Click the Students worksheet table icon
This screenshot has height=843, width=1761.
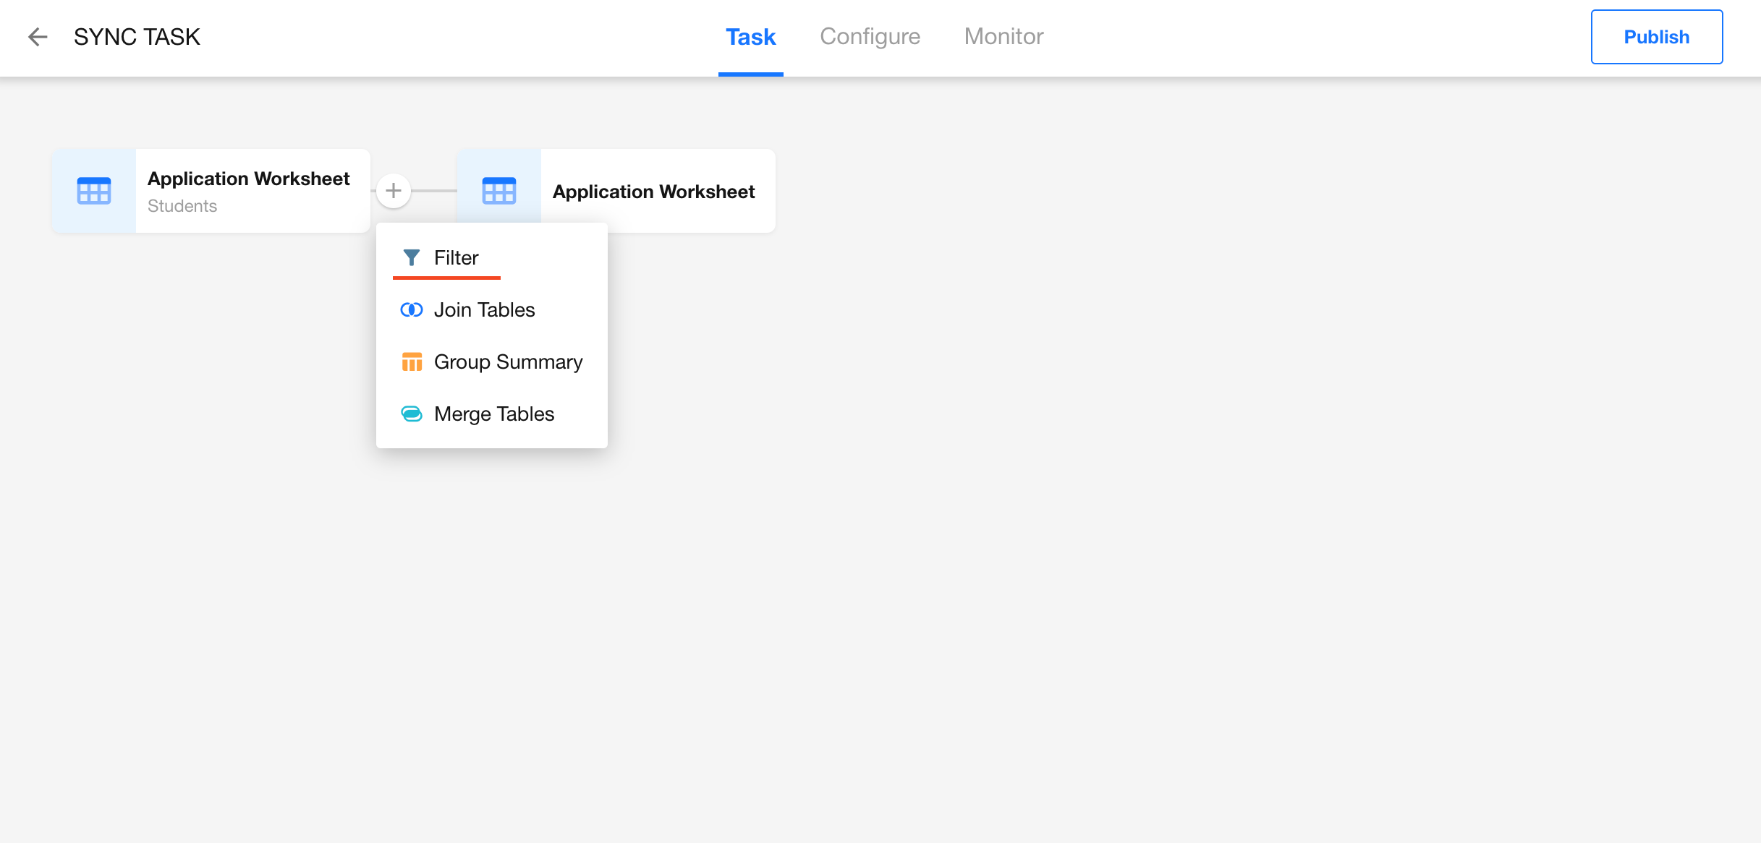[94, 191]
